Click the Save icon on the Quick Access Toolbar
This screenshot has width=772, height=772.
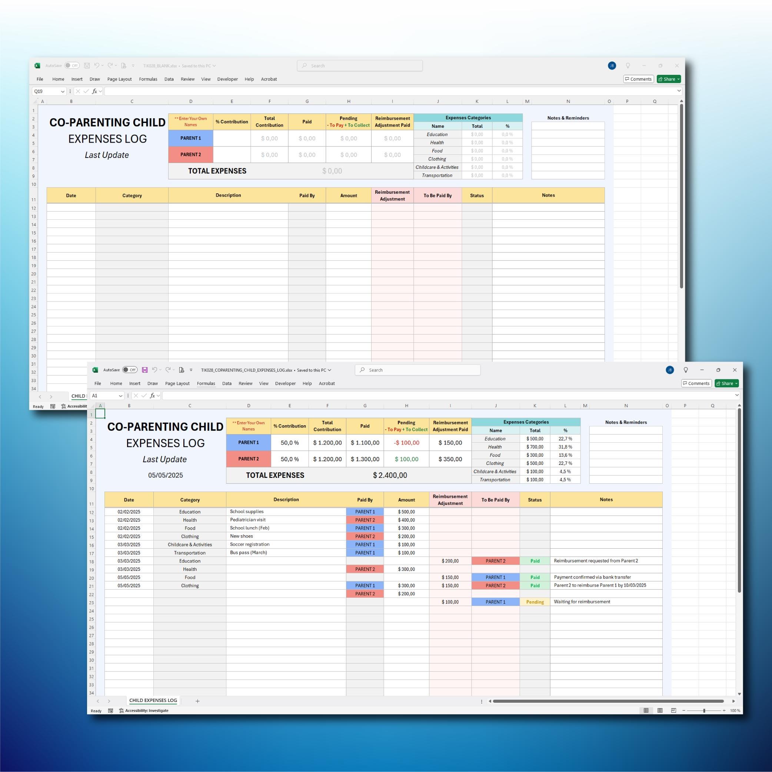click(145, 370)
